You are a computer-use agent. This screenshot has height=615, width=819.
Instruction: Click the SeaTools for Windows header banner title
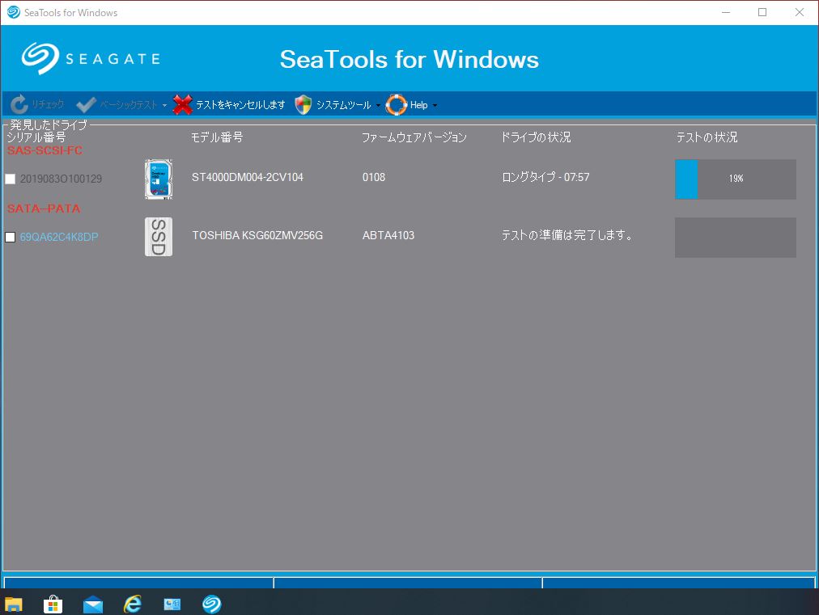point(409,59)
